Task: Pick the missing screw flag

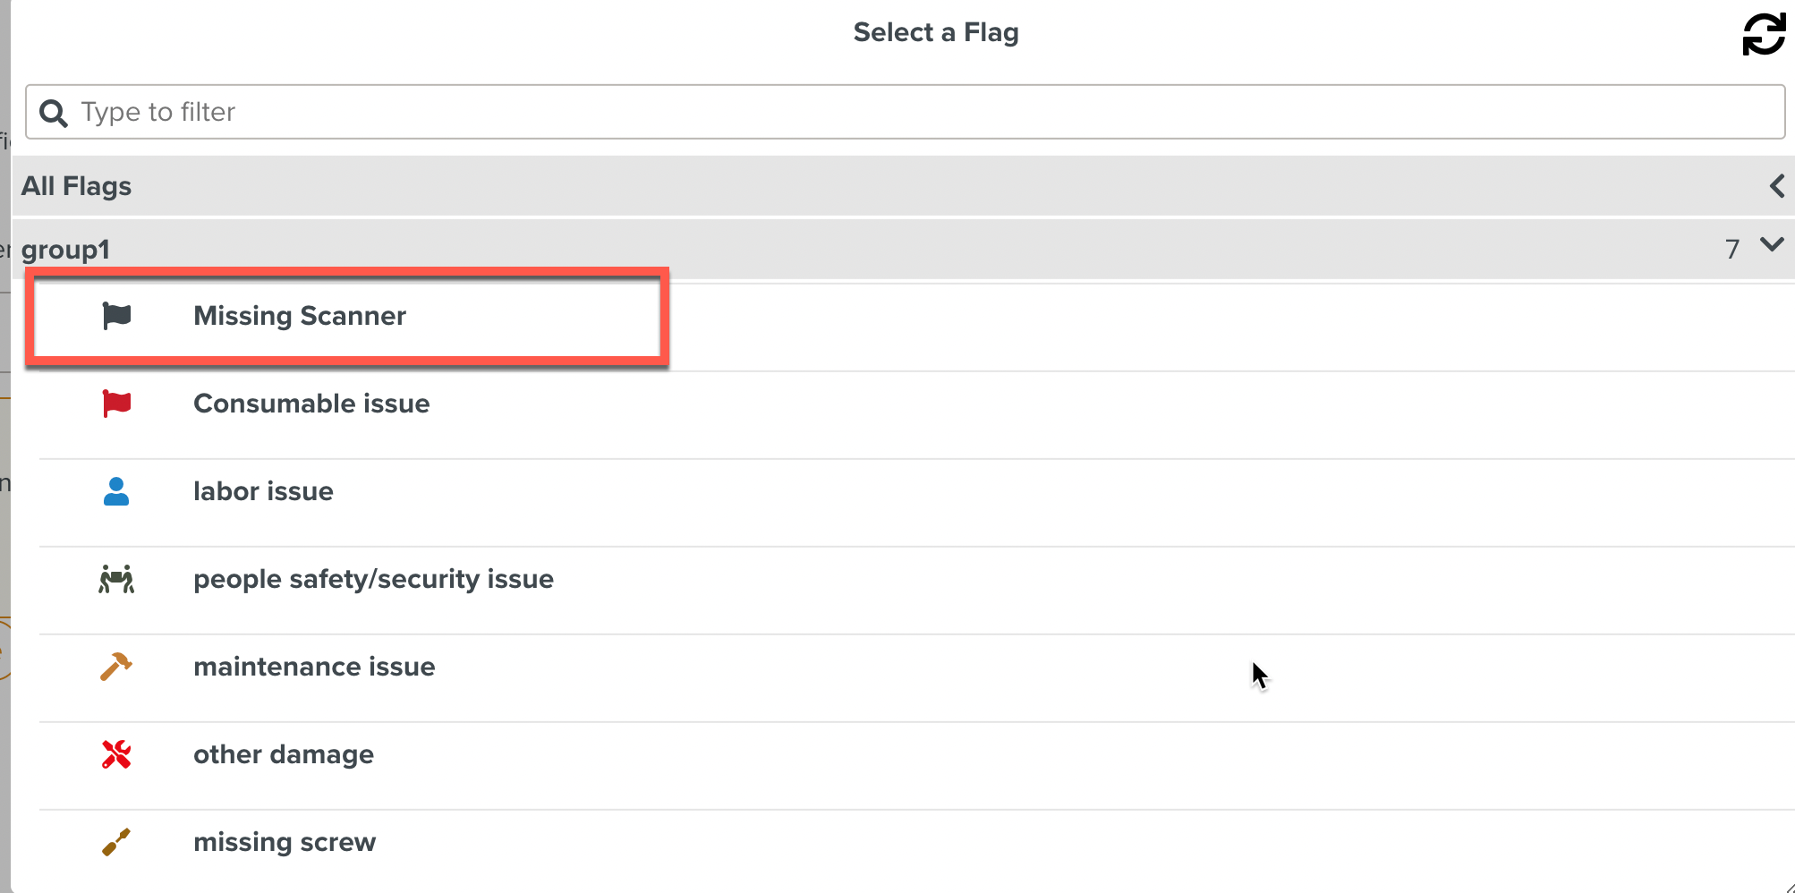Action: 285,842
